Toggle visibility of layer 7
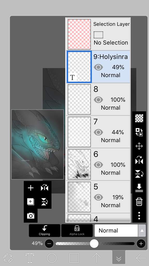The image size is (149, 266). [x=98, y=132]
